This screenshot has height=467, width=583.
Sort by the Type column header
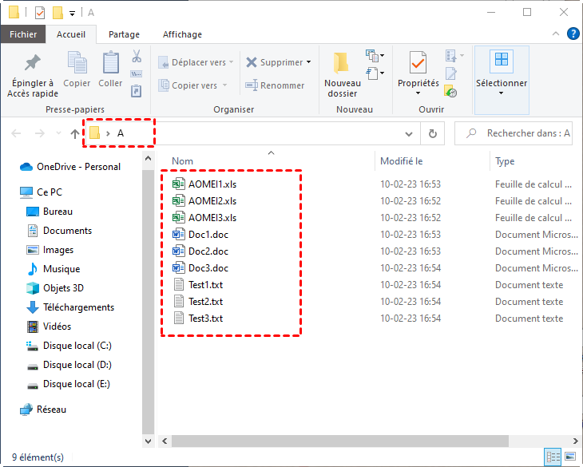(505, 161)
